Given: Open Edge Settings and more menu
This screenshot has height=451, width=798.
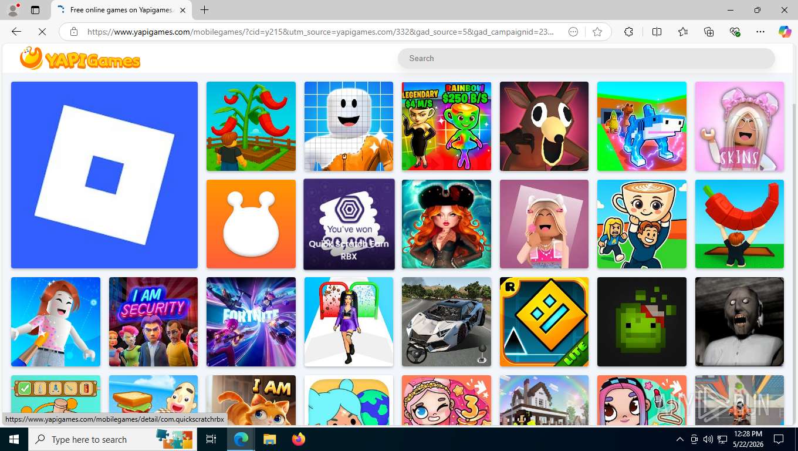Looking at the screenshot, I should (x=760, y=32).
